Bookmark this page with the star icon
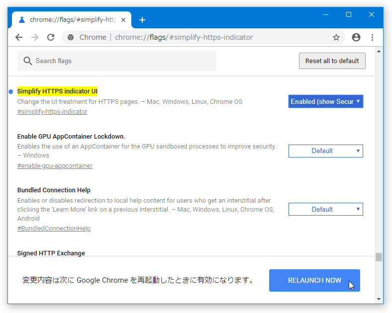 [x=336, y=37]
